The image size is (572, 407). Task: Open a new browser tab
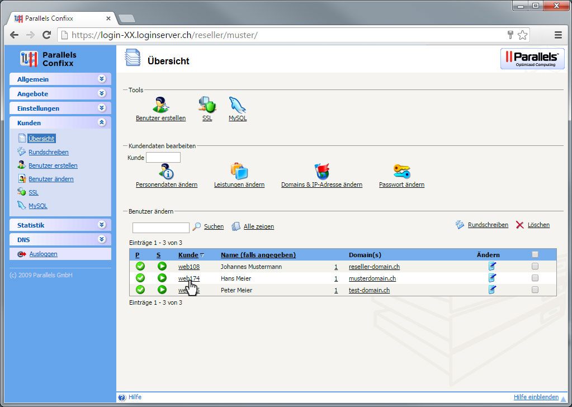[126, 18]
